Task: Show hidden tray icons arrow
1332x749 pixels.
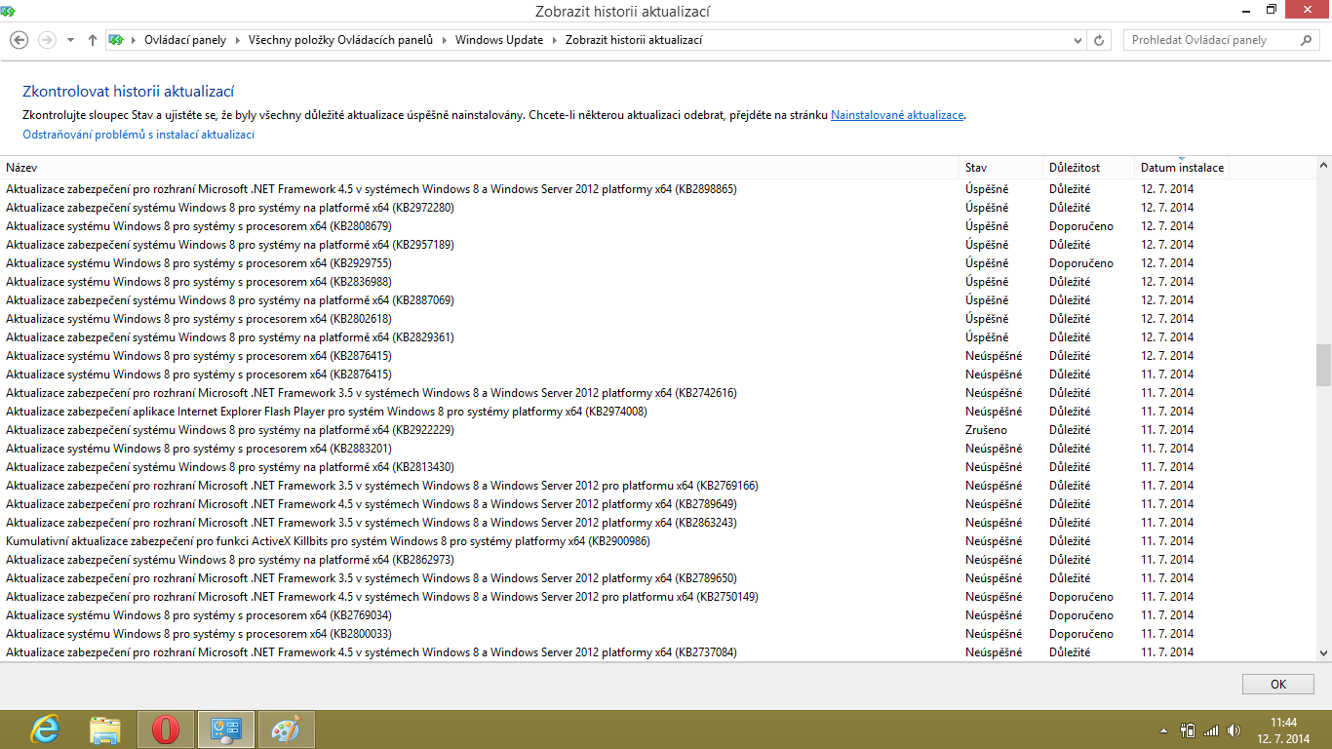Action: click(1163, 729)
